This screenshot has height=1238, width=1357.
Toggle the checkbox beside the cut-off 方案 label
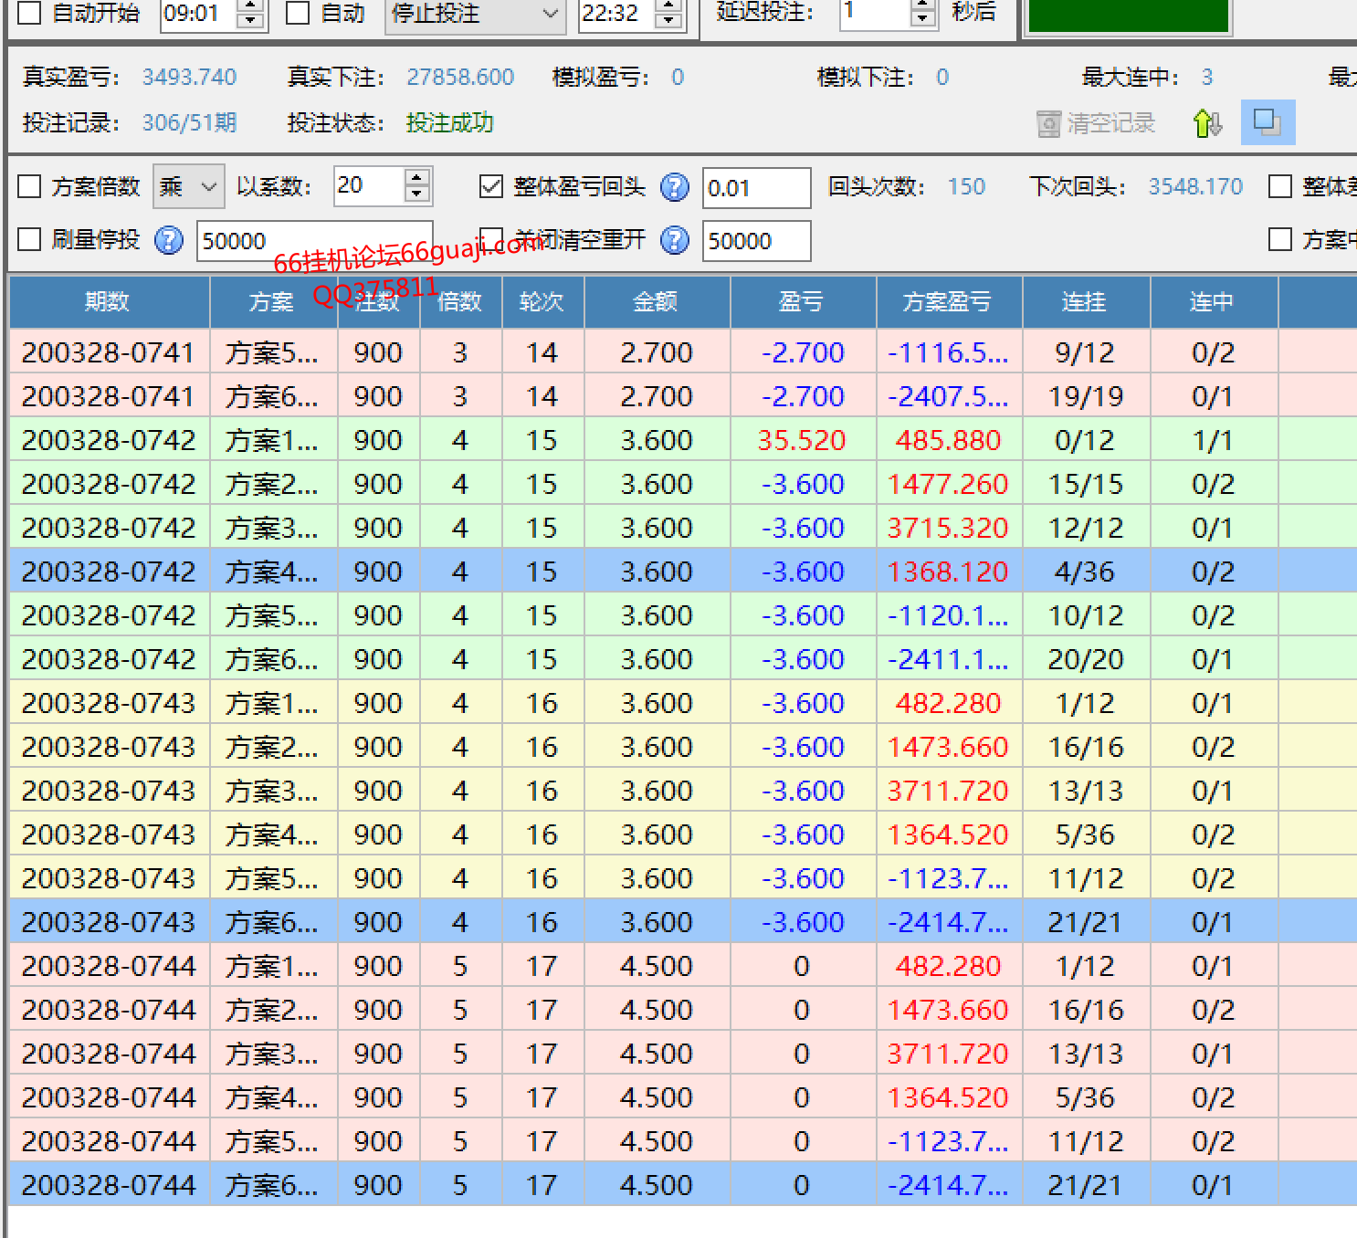pyautogui.click(x=1280, y=240)
